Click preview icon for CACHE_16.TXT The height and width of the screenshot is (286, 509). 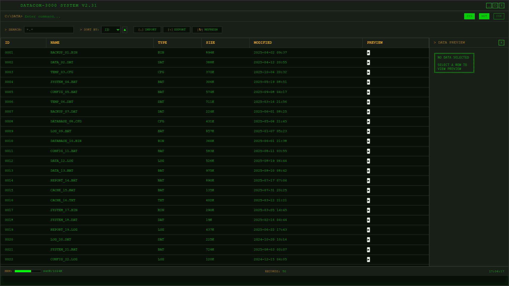click(368, 200)
